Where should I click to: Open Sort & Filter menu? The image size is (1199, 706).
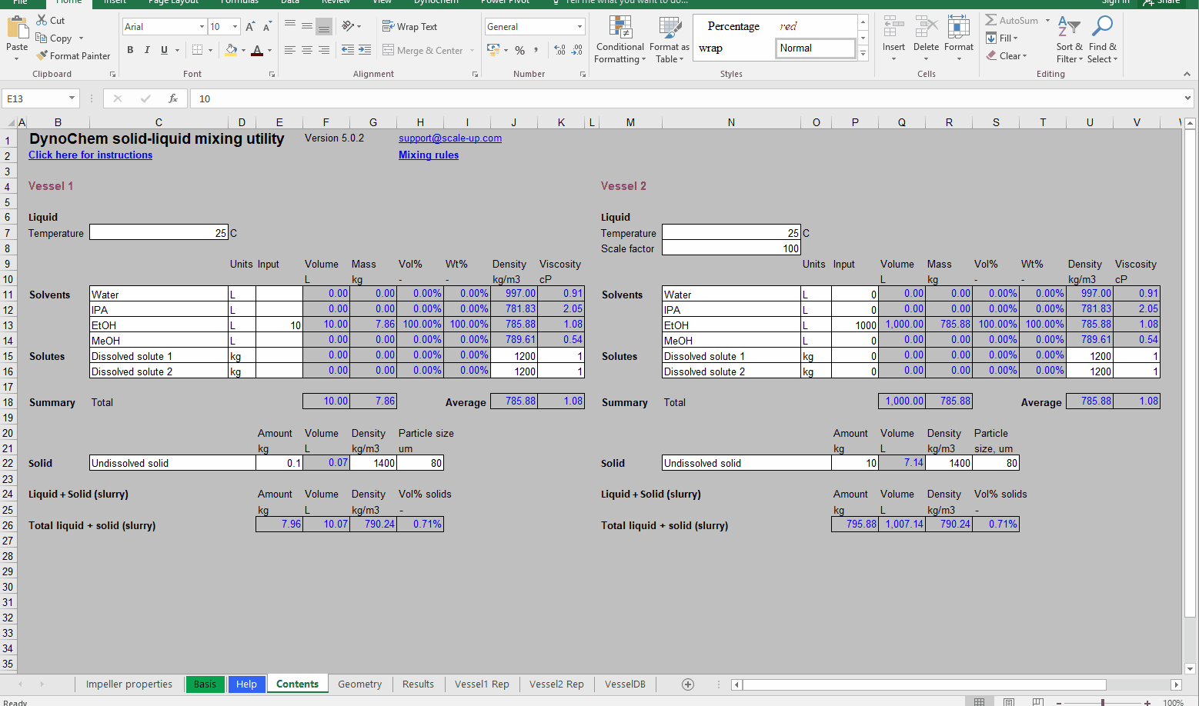click(x=1069, y=40)
